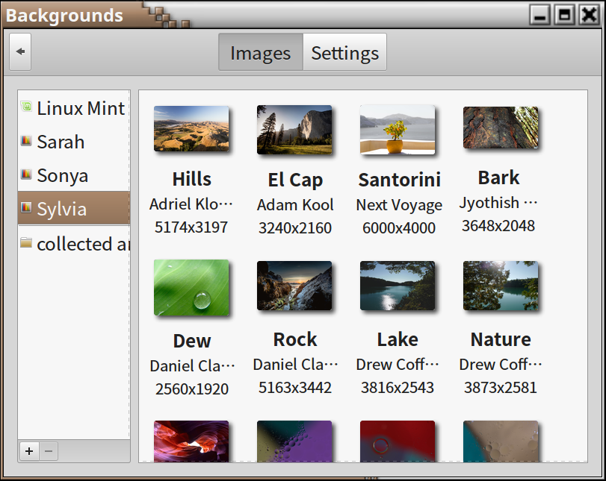Click the resolution 3873x2581
Image resolution: width=606 pixels, height=481 pixels.
click(x=501, y=387)
